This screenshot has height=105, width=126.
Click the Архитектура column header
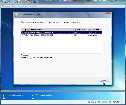80,29
